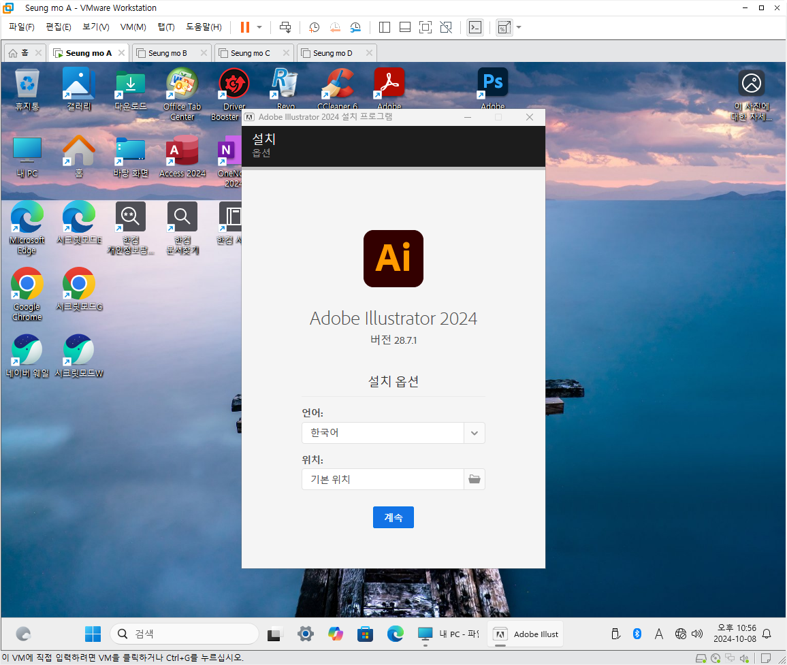This screenshot has height=665, width=787.
Task: Expand the stretch display dropdown arrow
Action: 519,27
